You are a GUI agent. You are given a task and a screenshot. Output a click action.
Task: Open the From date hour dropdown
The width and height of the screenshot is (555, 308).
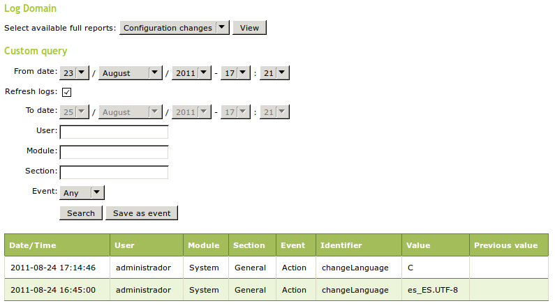tap(235, 72)
